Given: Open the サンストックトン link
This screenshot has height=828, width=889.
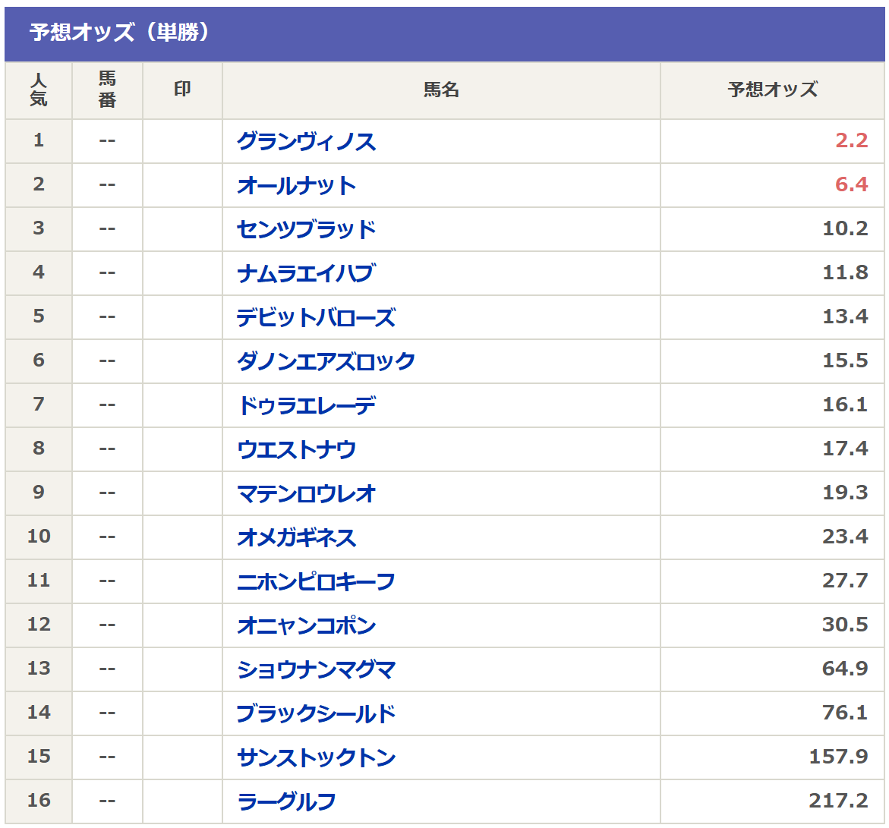Looking at the screenshot, I should click(316, 758).
